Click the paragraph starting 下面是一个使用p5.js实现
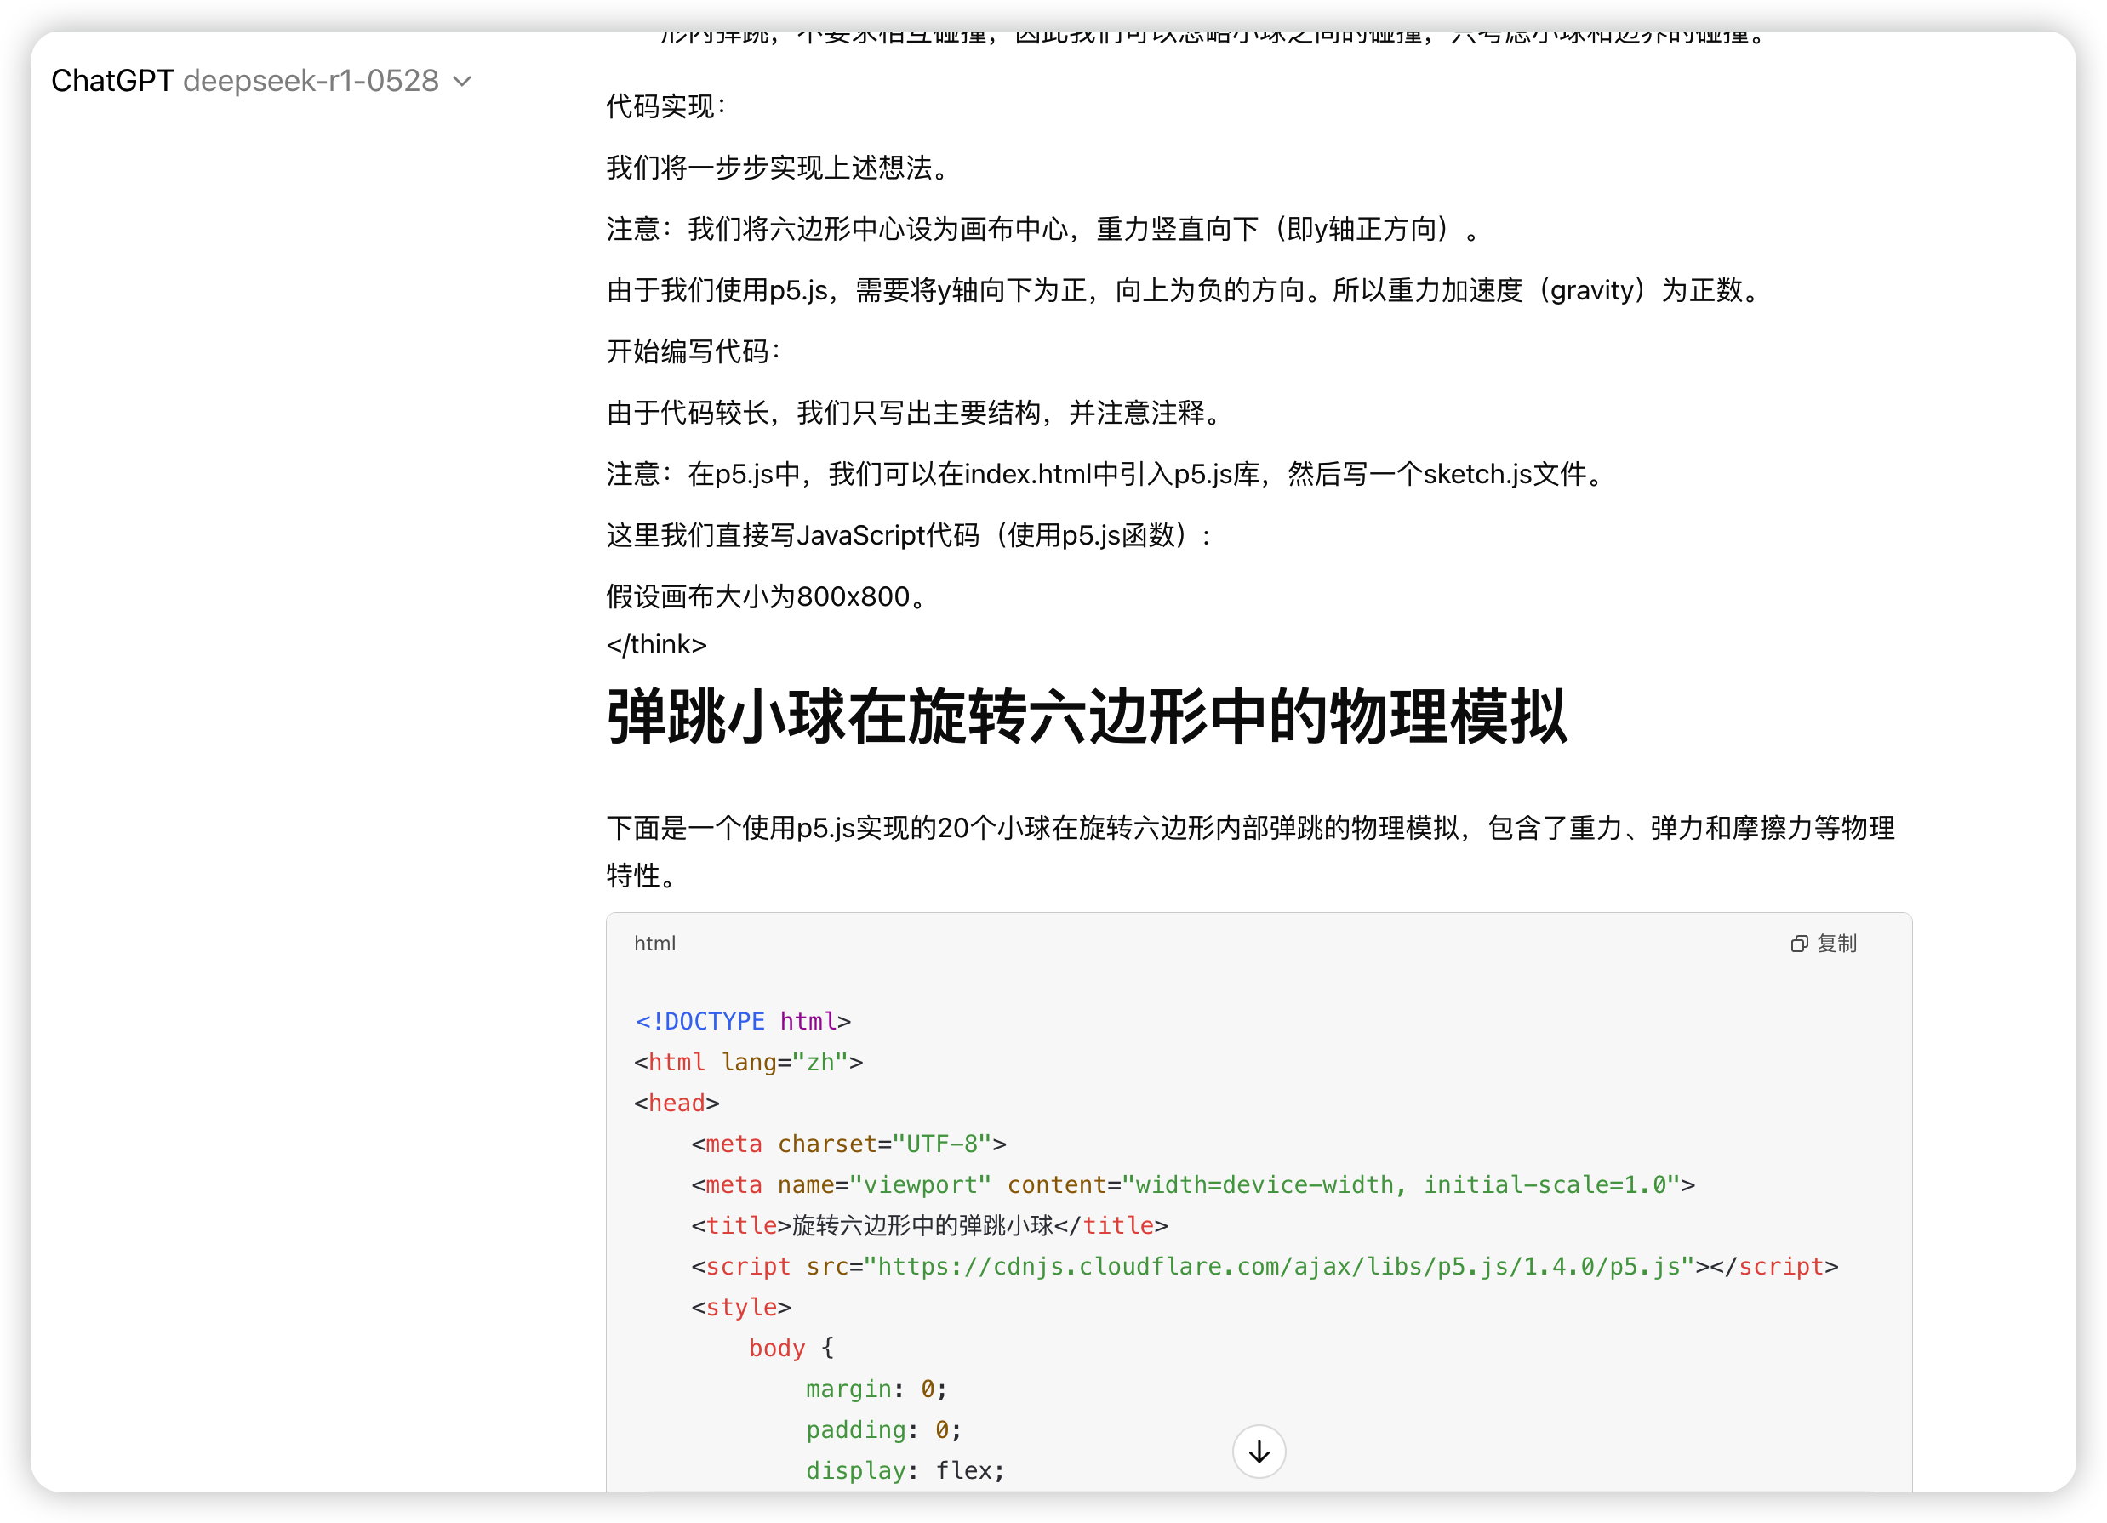 click(1249, 829)
